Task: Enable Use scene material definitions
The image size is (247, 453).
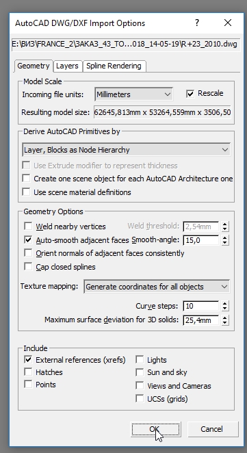Action: click(x=26, y=192)
